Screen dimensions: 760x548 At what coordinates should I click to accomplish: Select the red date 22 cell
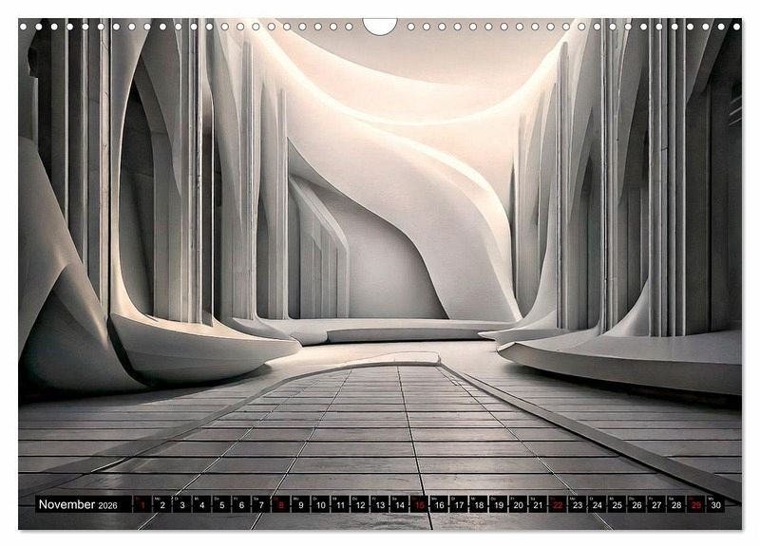[x=558, y=505]
